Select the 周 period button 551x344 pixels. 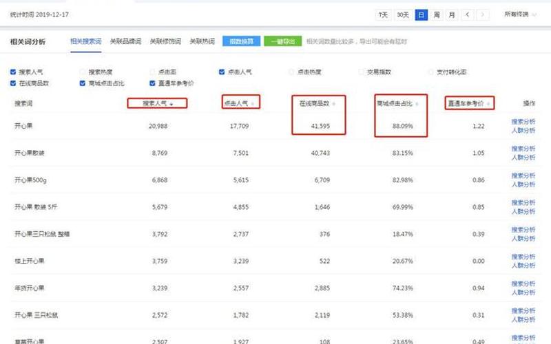pos(437,14)
